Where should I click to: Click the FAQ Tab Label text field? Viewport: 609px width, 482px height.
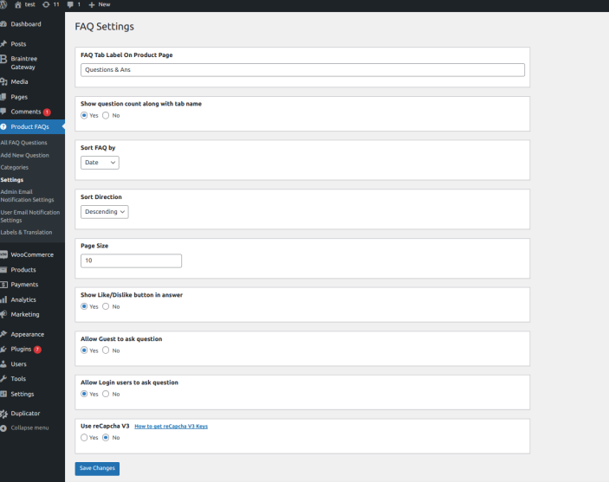pyautogui.click(x=303, y=70)
